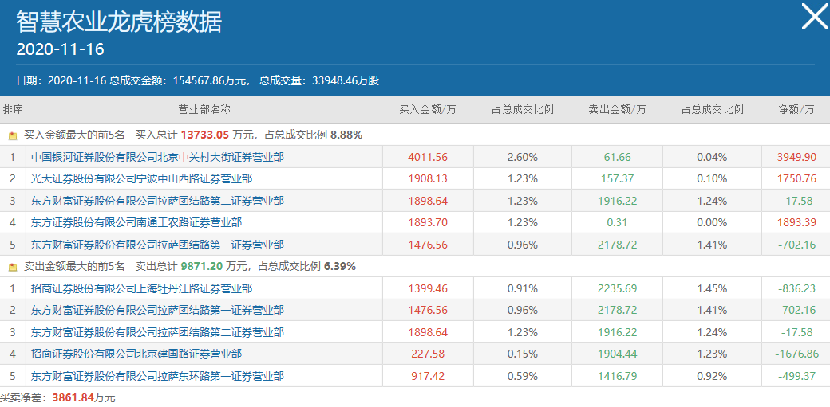The width and height of the screenshot is (830, 407).
Task: Select sell amount 0.31 cell
Action: coord(617,222)
